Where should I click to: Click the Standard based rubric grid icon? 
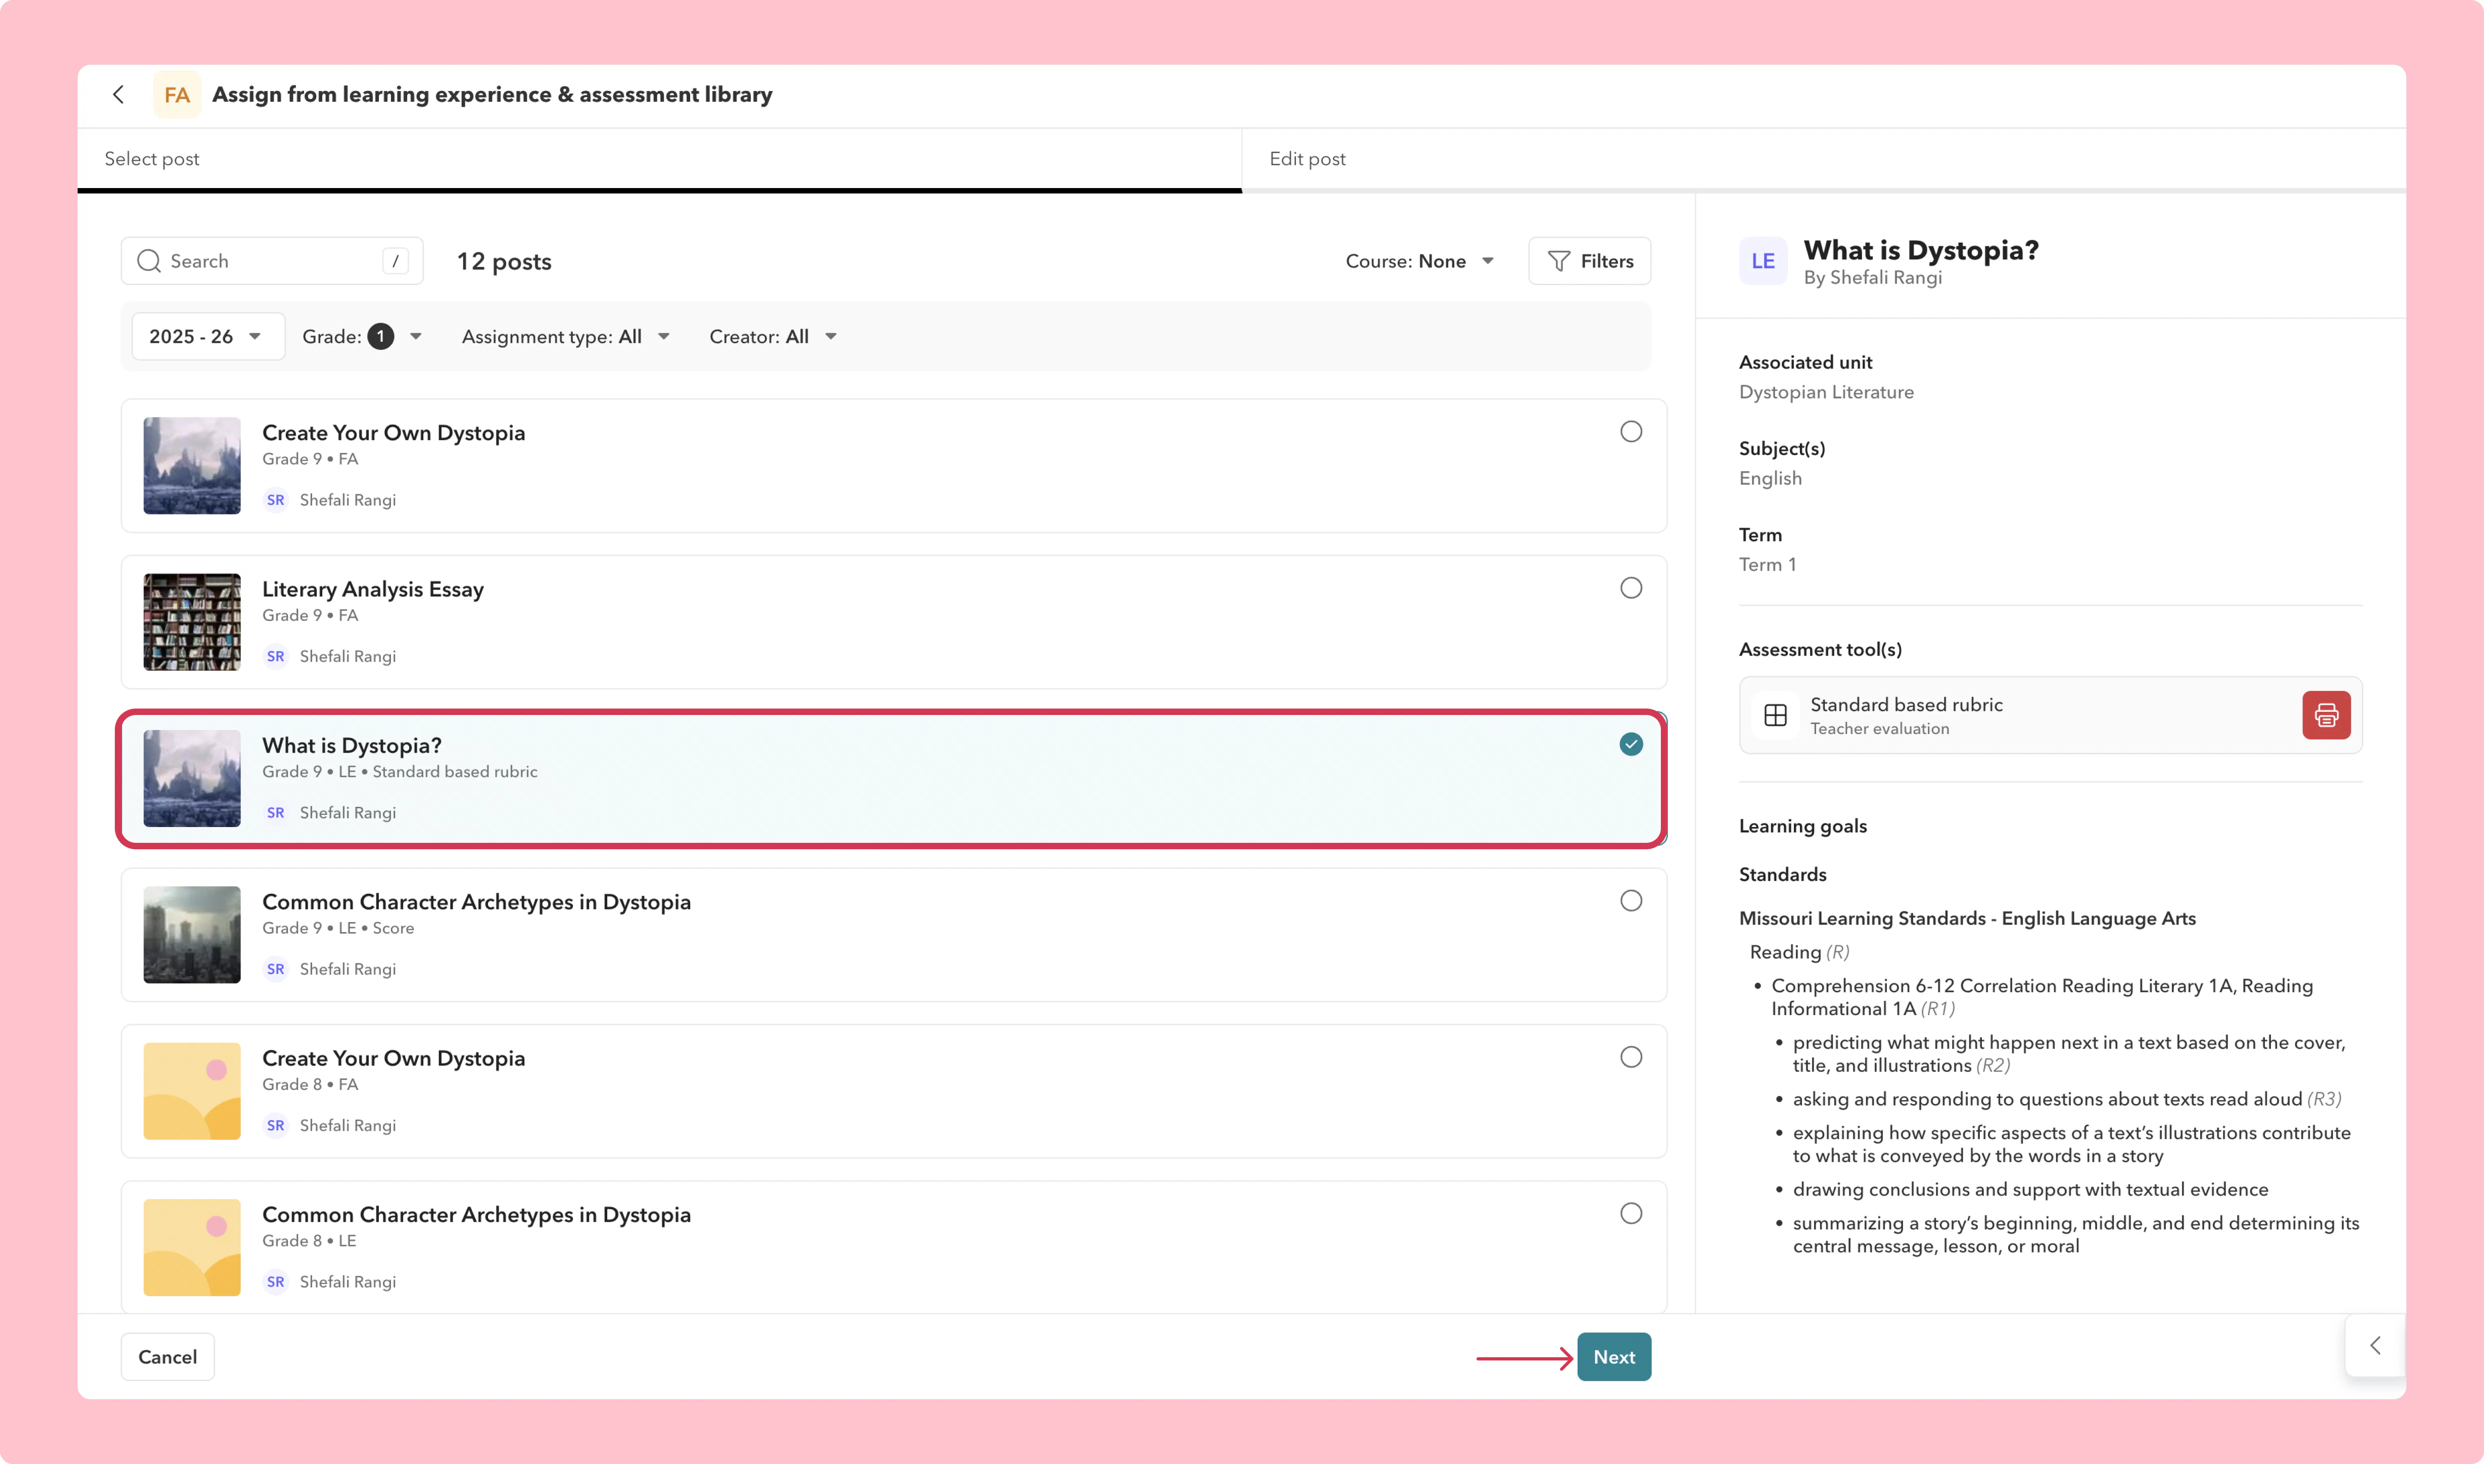click(x=1775, y=715)
